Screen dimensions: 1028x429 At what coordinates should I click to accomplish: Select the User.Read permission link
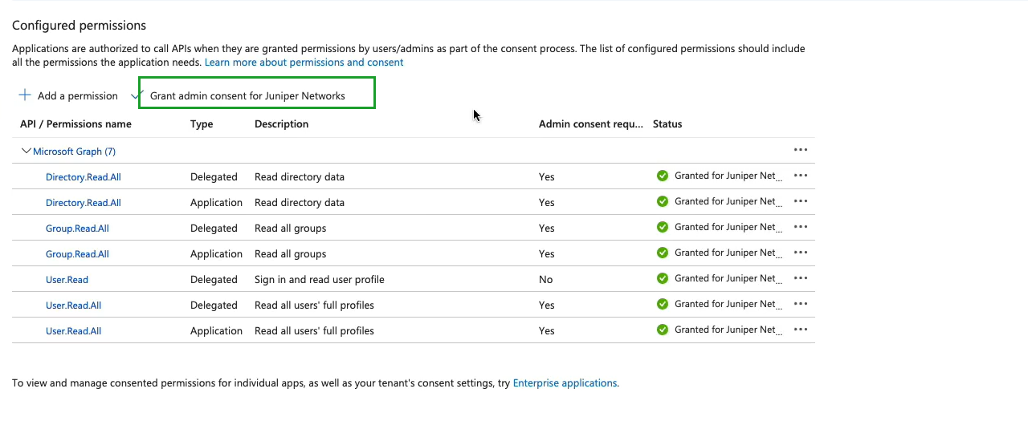click(x=67, y=280)
